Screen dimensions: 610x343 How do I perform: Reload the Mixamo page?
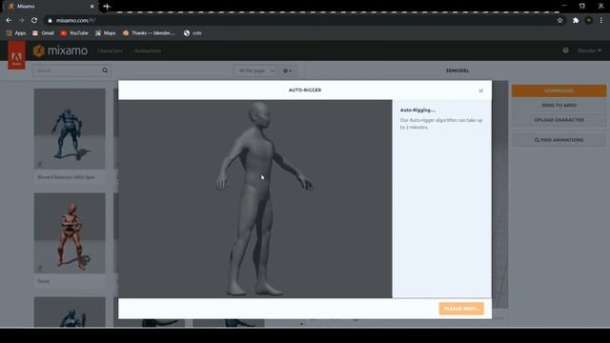34,20
